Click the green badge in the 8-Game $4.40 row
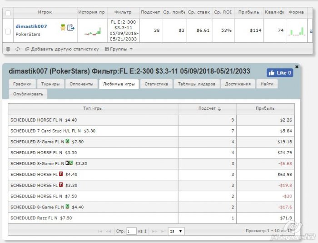 [x=68, y=207]
